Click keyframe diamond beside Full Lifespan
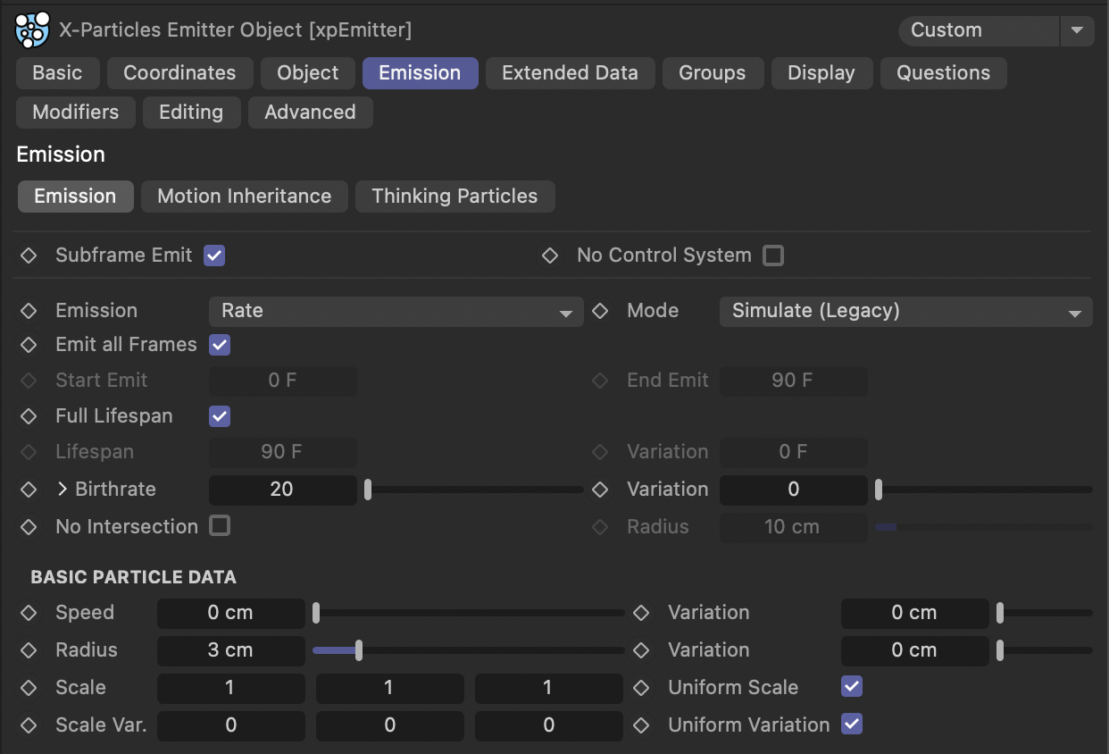The width and height of the screenshot is (1109, 754). (29, 416)
